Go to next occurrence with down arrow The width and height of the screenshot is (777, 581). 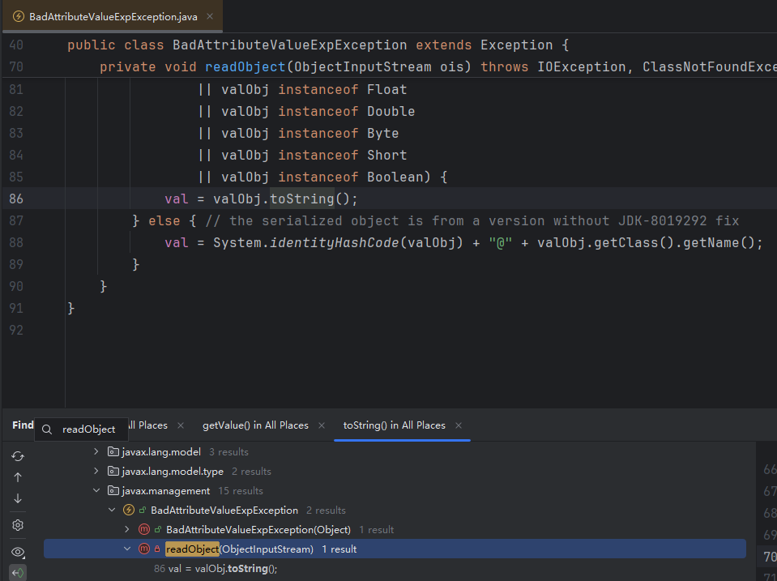click(18, 498)
